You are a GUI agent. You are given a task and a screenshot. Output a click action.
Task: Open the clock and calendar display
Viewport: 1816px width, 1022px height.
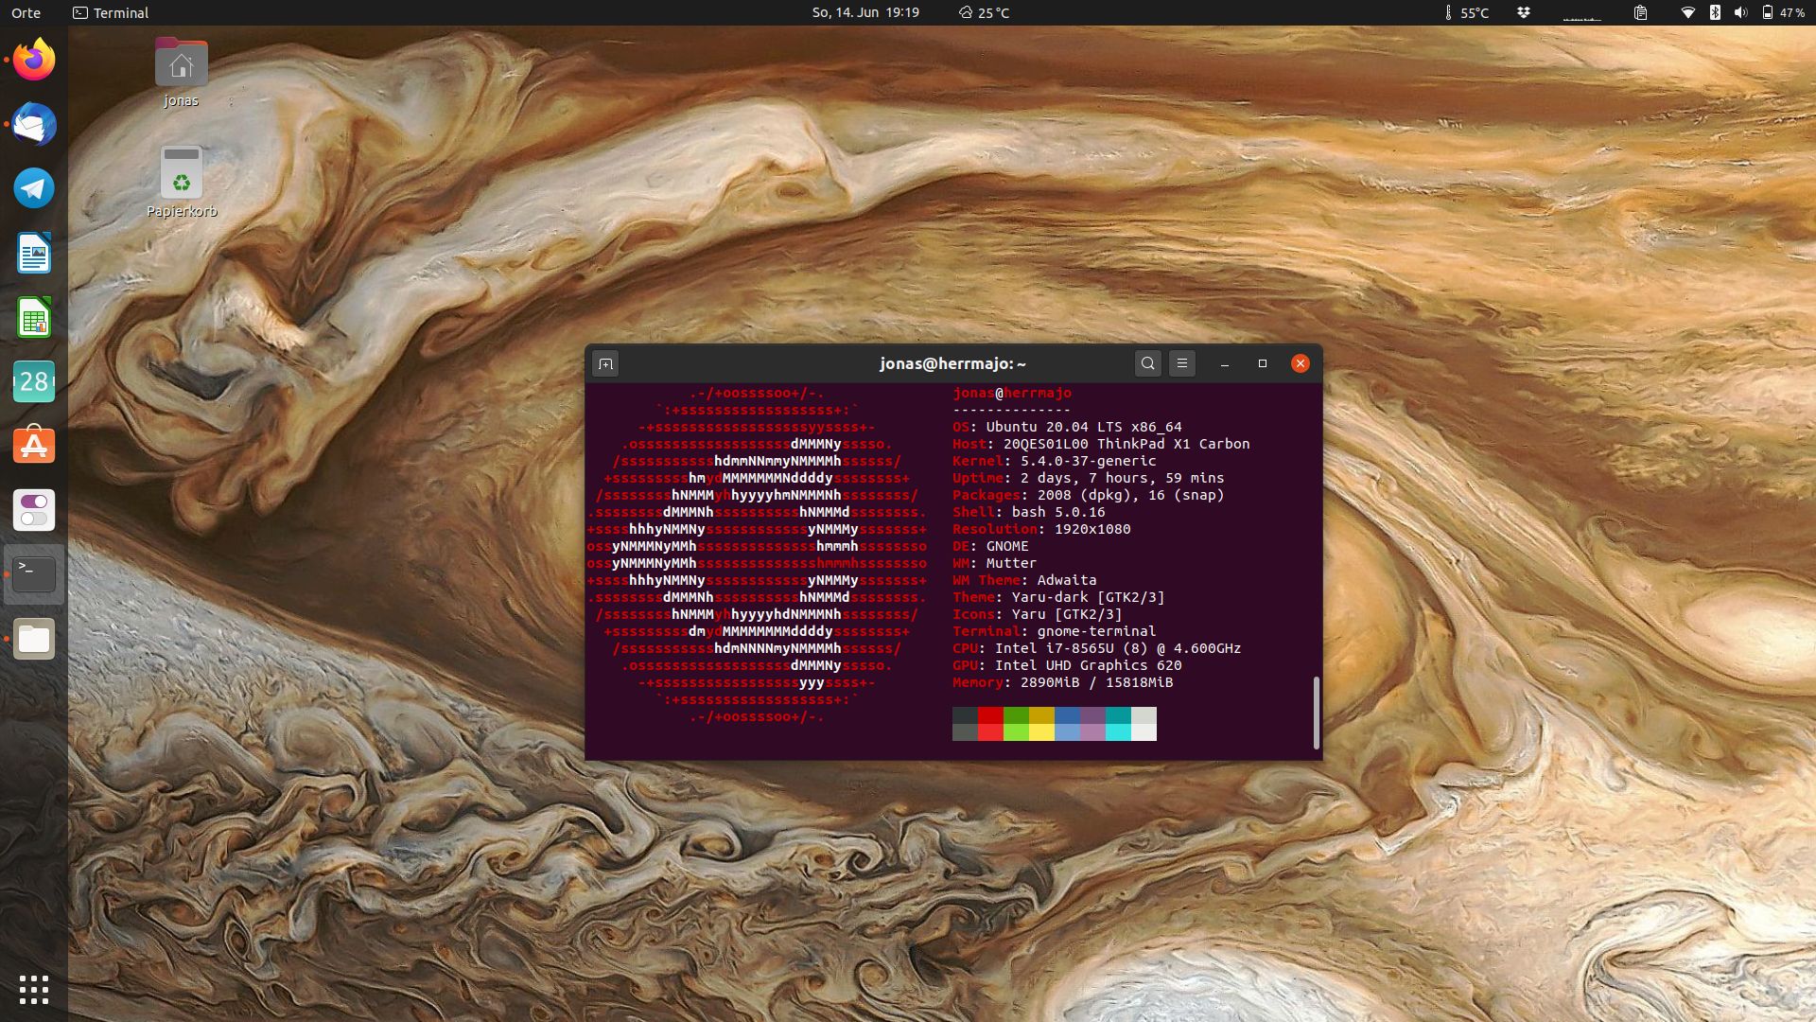[866, 13]
